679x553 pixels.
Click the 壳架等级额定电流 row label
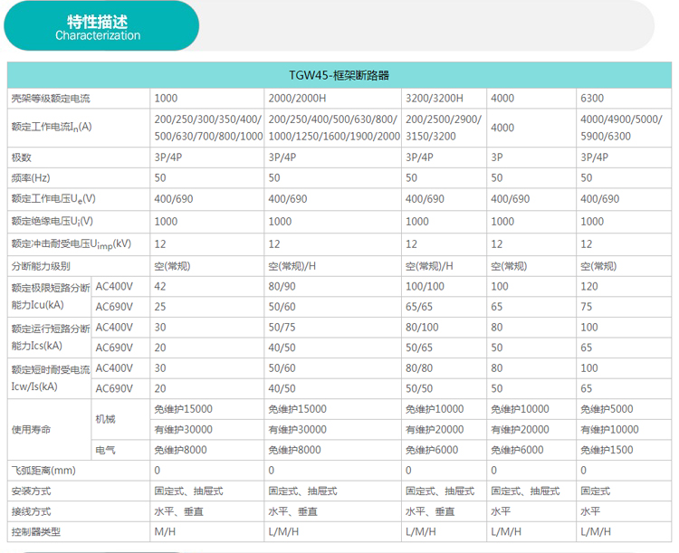[51, 99]
